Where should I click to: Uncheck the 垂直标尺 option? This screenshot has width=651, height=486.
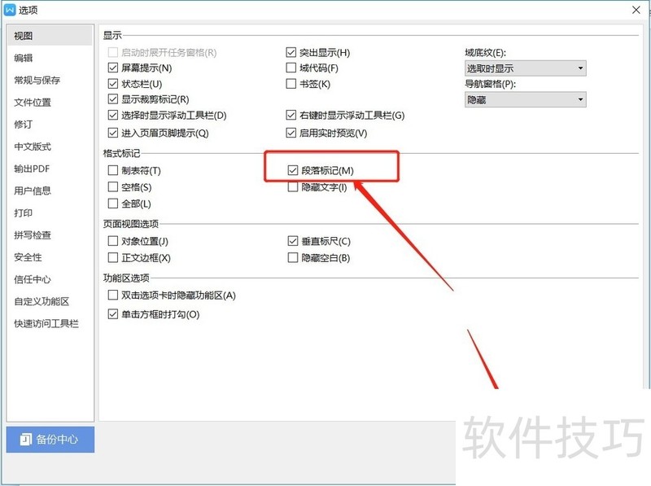coord(294,242)
